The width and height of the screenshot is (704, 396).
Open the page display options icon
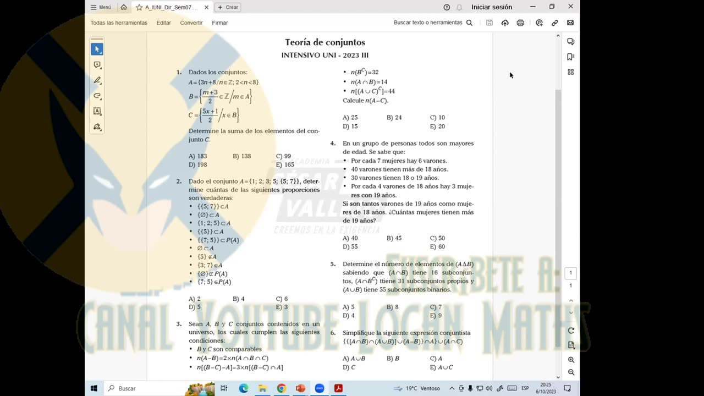pyautogui.click(x=571, y=345)
